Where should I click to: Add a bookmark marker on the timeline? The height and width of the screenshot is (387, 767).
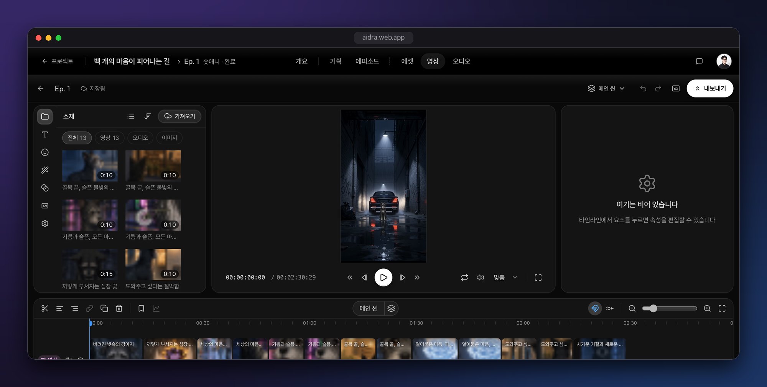141,308
